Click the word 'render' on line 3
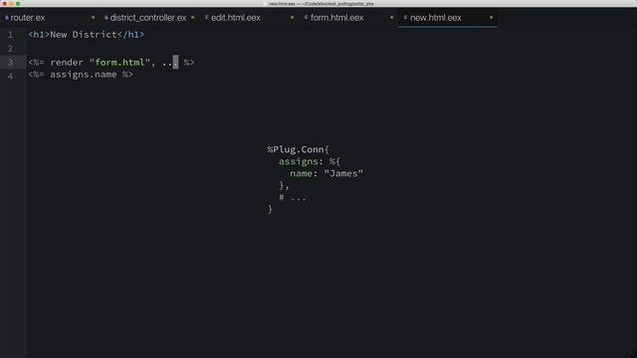Image resolution: width=637 pixels, height=358 pixels. (67, 63)
